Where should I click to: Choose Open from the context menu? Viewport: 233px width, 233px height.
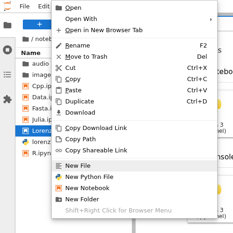click(x=134, y=8)
